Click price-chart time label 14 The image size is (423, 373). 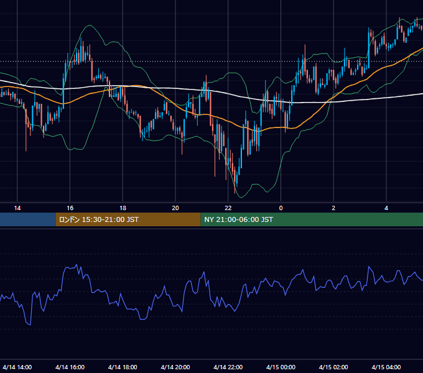click(x=17, y=208)
